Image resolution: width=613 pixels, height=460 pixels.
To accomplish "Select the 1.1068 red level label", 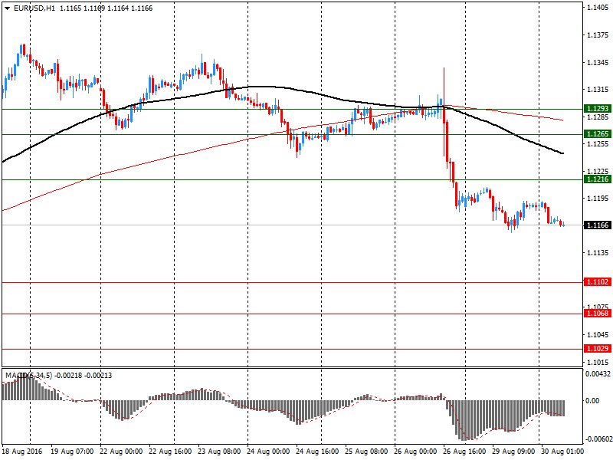I will coord(598,314).
